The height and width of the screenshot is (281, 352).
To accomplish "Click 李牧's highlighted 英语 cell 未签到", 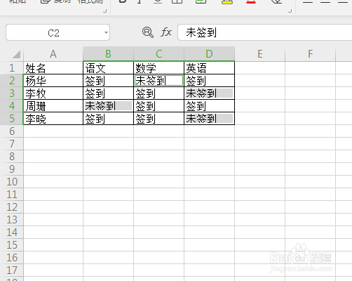I will pos(209,93).
